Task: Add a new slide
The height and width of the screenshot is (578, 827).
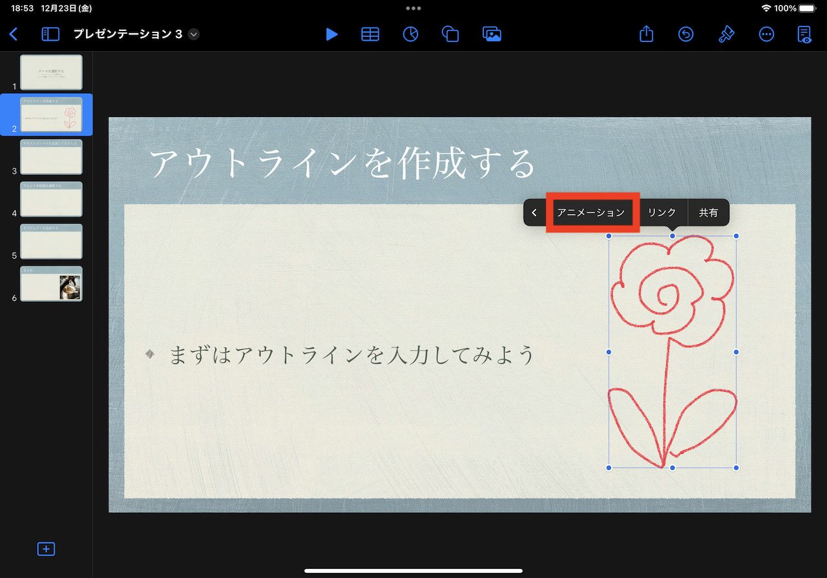Action: click(x=46, y=549)
